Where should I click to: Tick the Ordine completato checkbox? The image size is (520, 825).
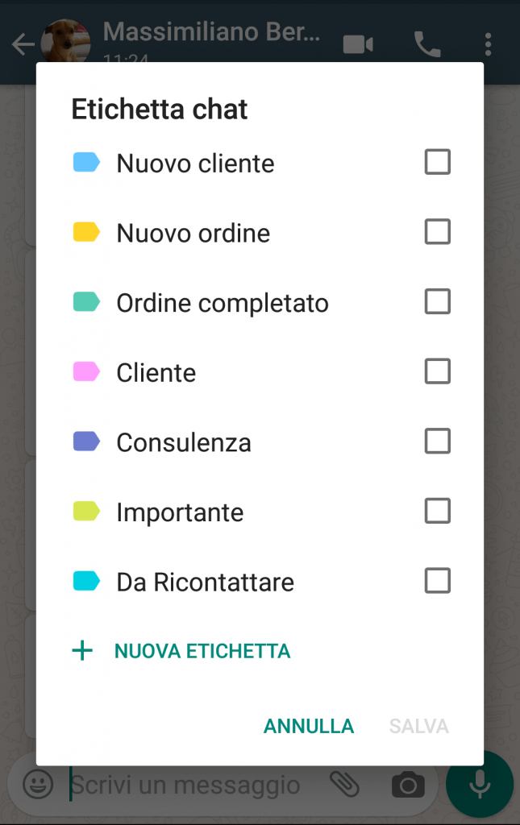tap(437, 302)
